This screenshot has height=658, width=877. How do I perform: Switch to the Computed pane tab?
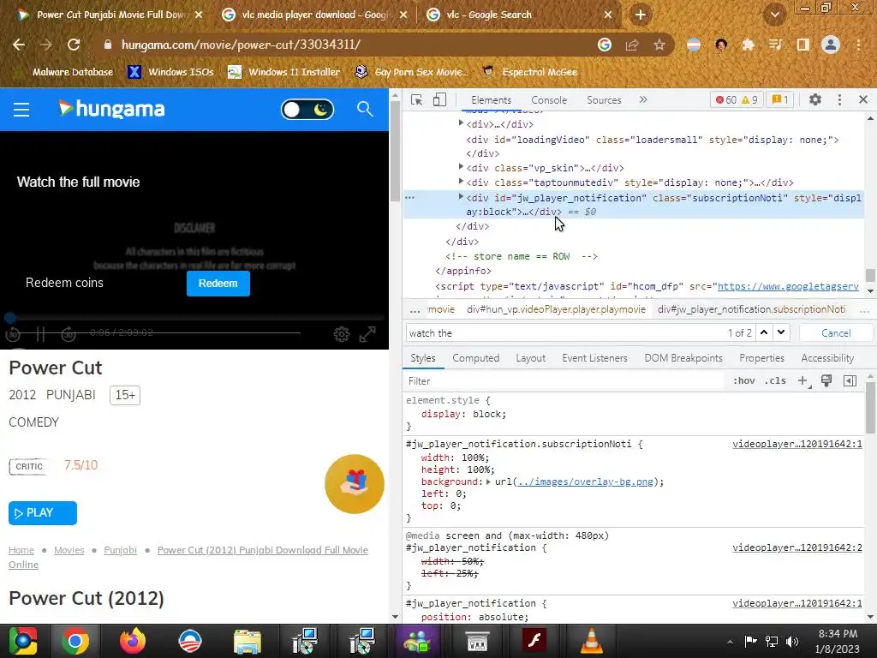(x=475, y=358)
